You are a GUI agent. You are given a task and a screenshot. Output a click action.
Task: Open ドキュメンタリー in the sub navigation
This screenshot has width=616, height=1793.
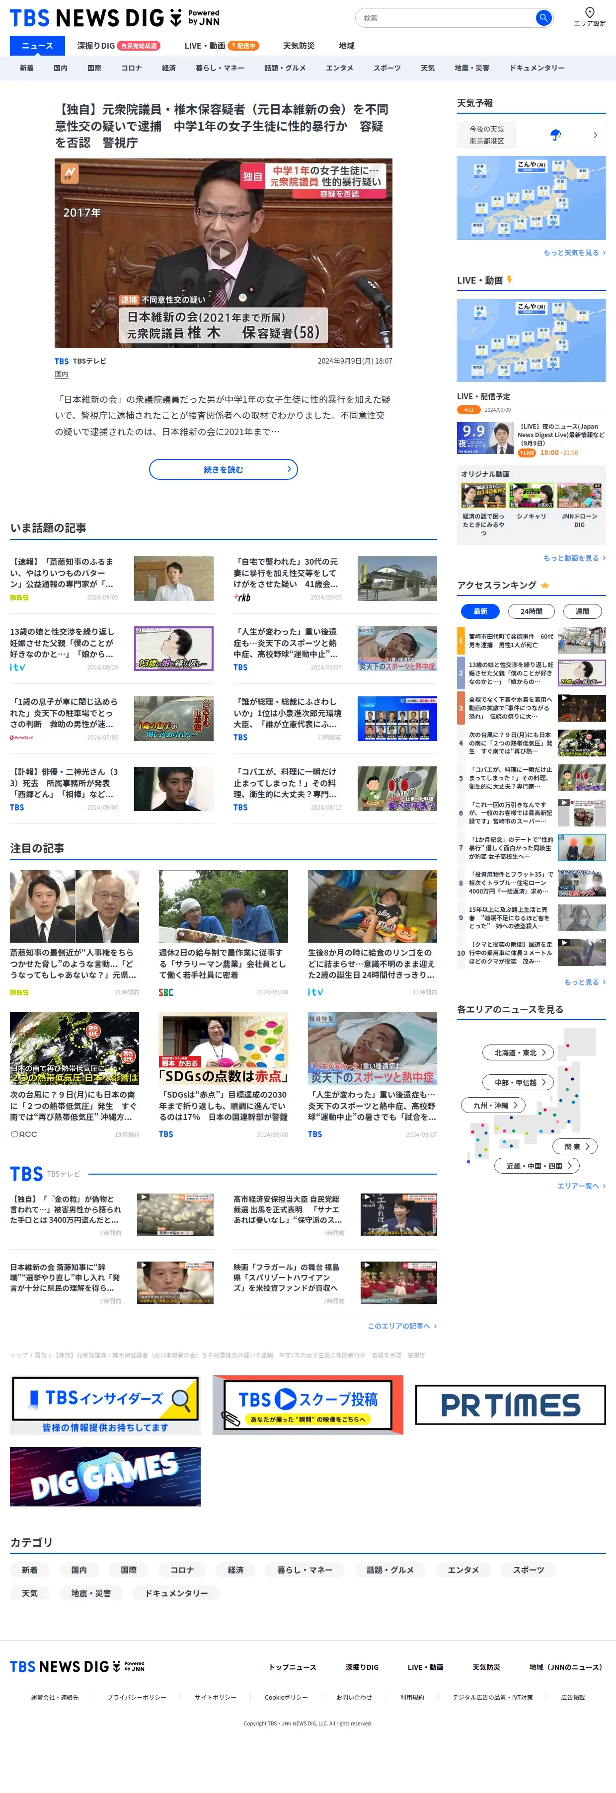tap(538, 68)
